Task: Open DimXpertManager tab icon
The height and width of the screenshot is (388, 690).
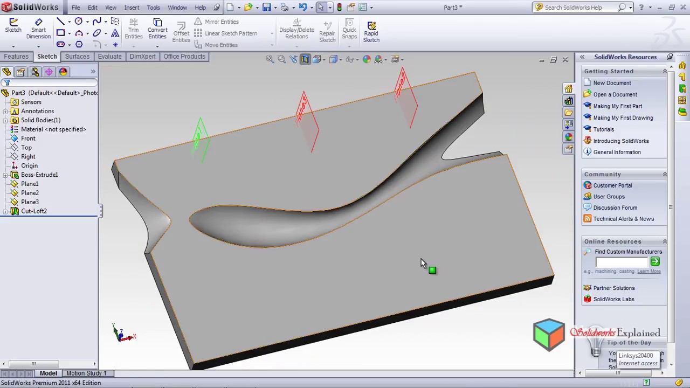Action: [49, 72]
